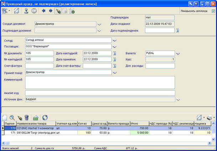Sort by the Партия column header

point(10,124)
